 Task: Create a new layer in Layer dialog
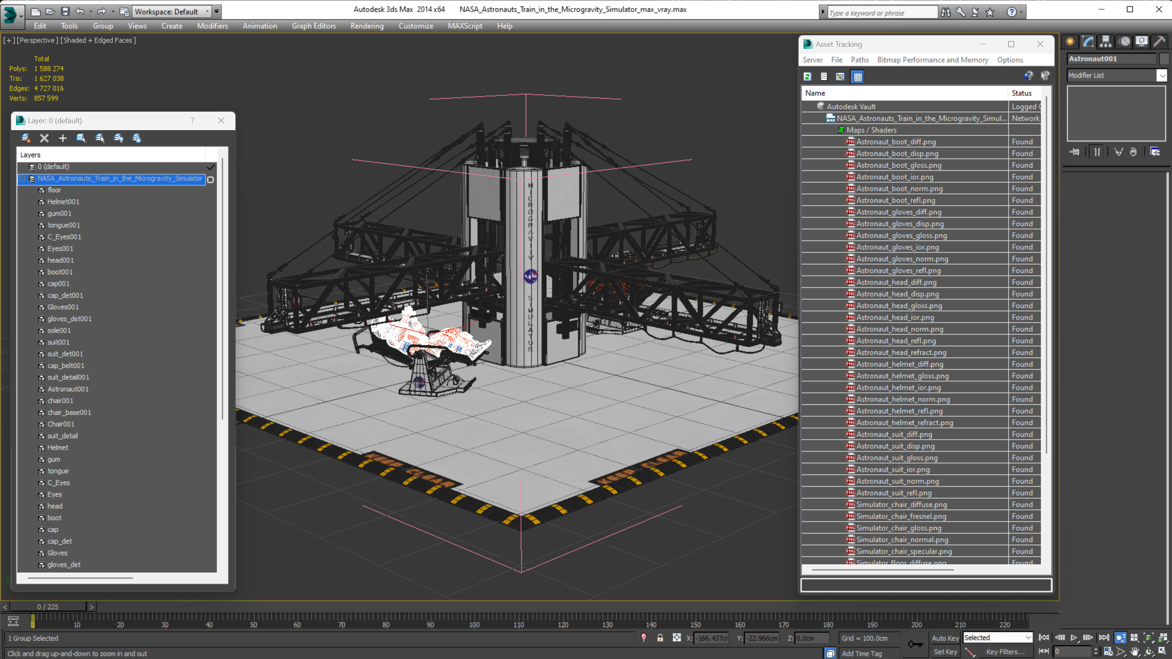[x=25, y=138]
